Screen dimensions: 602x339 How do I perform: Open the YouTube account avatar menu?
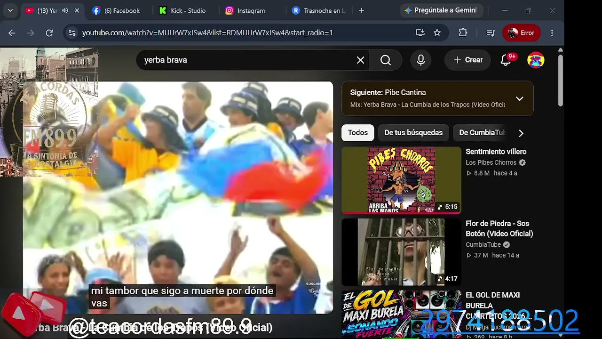(536, 60)
